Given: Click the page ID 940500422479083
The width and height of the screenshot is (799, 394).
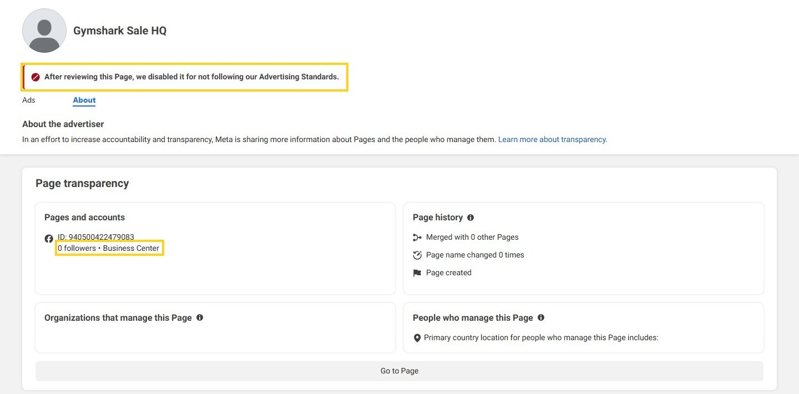Looking at the screenshot, I should pos(96,237).
